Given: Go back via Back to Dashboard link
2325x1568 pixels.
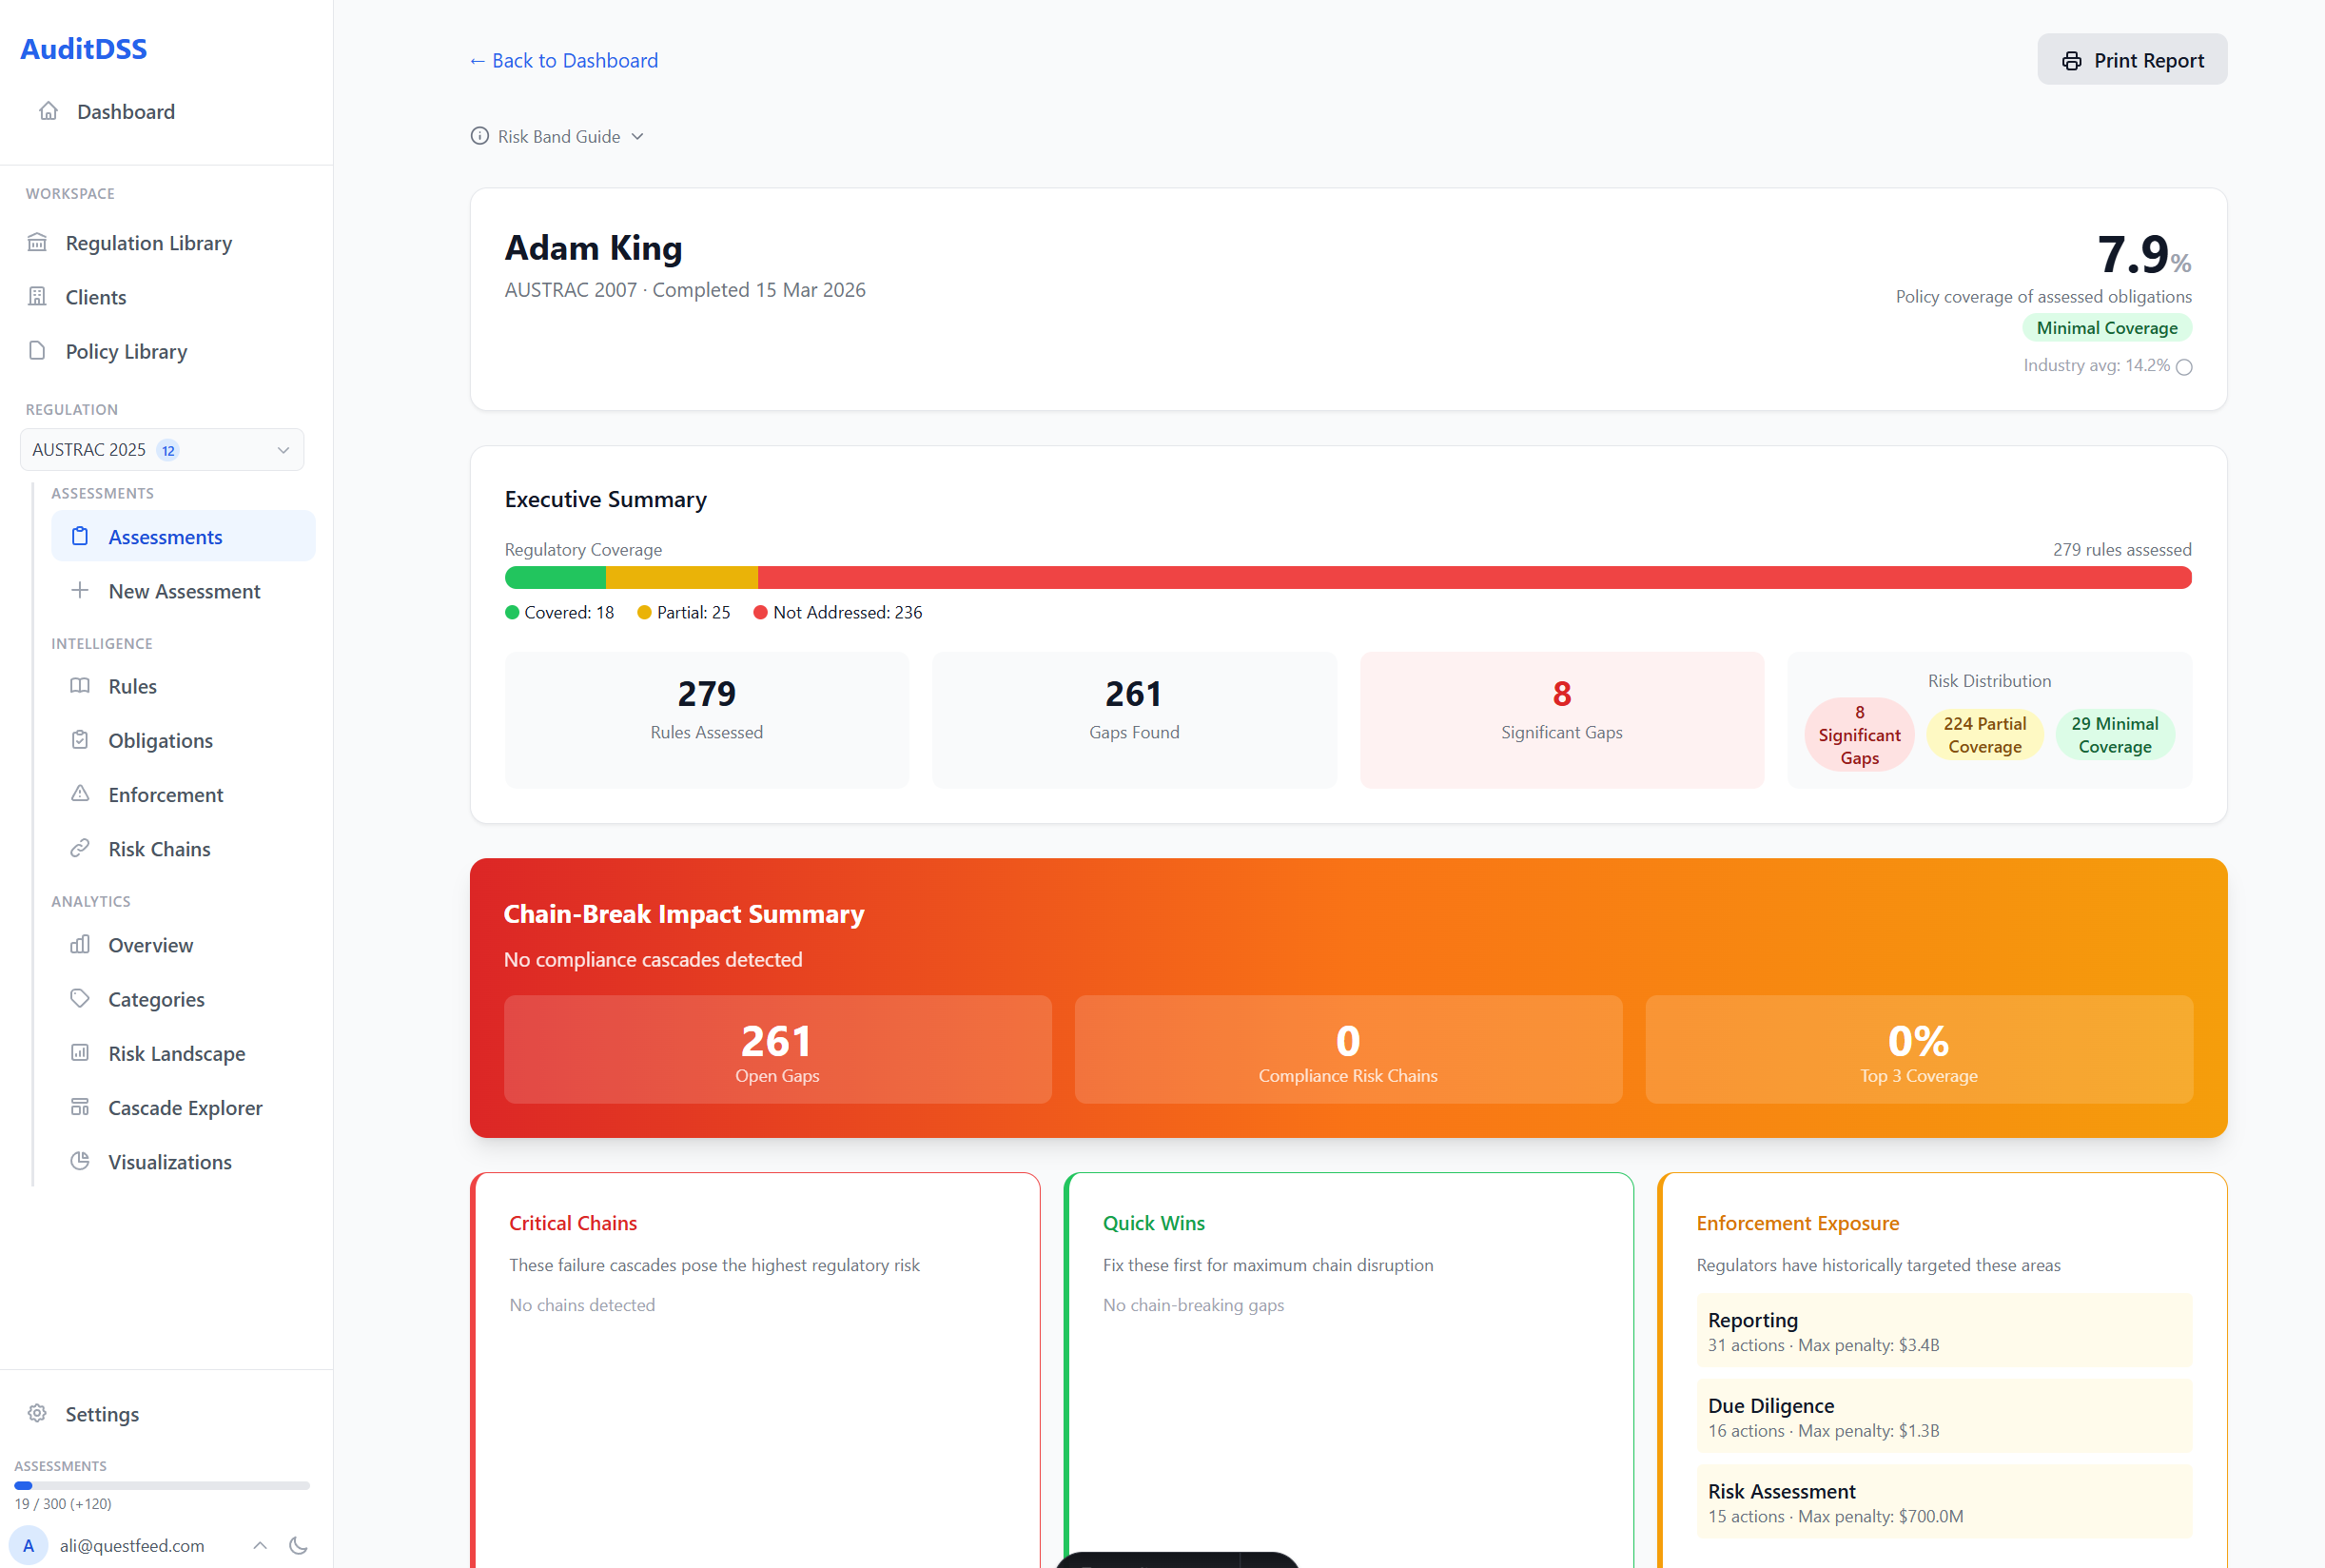Looking at the screenshot, I should pos(564,60).
